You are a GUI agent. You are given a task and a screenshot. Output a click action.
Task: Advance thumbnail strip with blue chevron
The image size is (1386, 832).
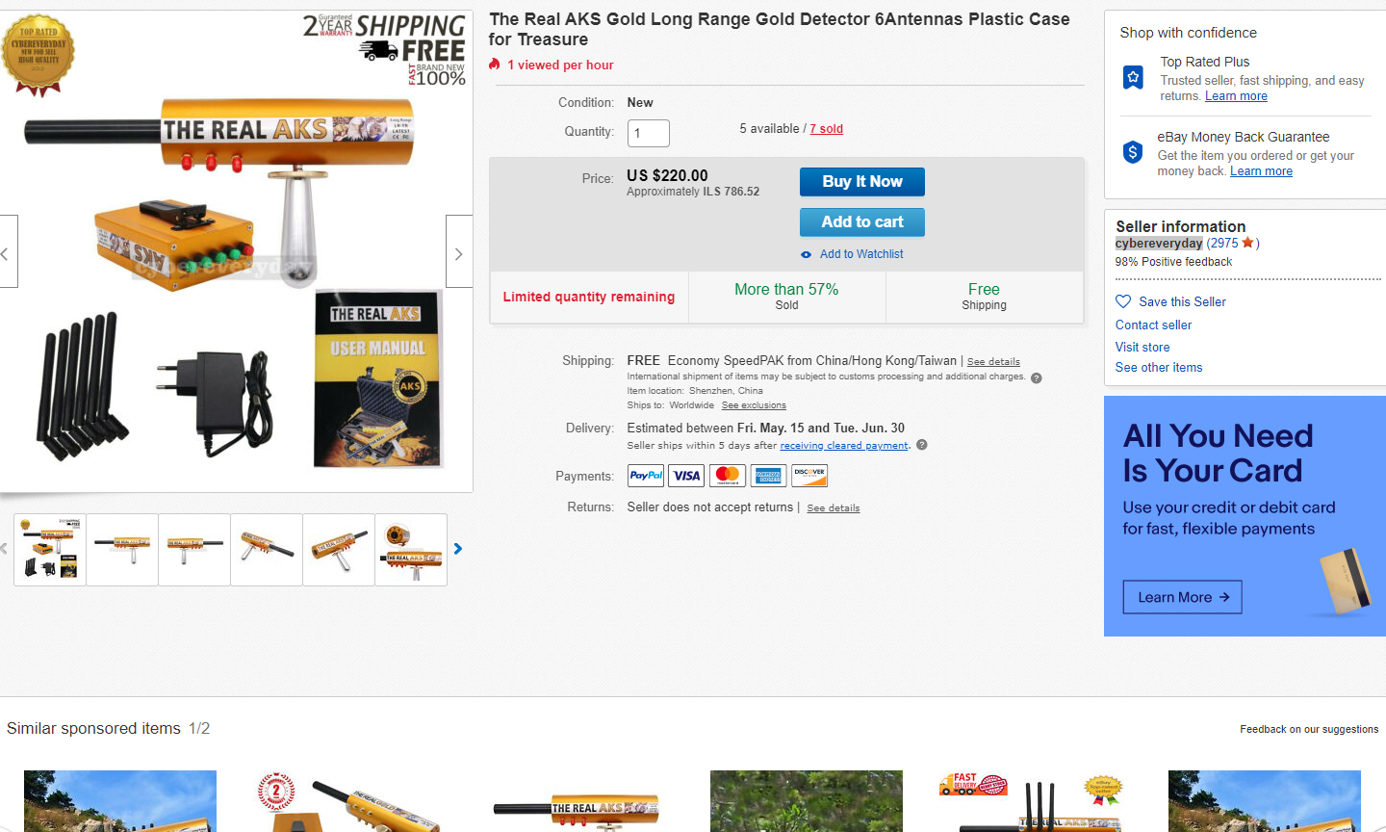tap(458, 549)
